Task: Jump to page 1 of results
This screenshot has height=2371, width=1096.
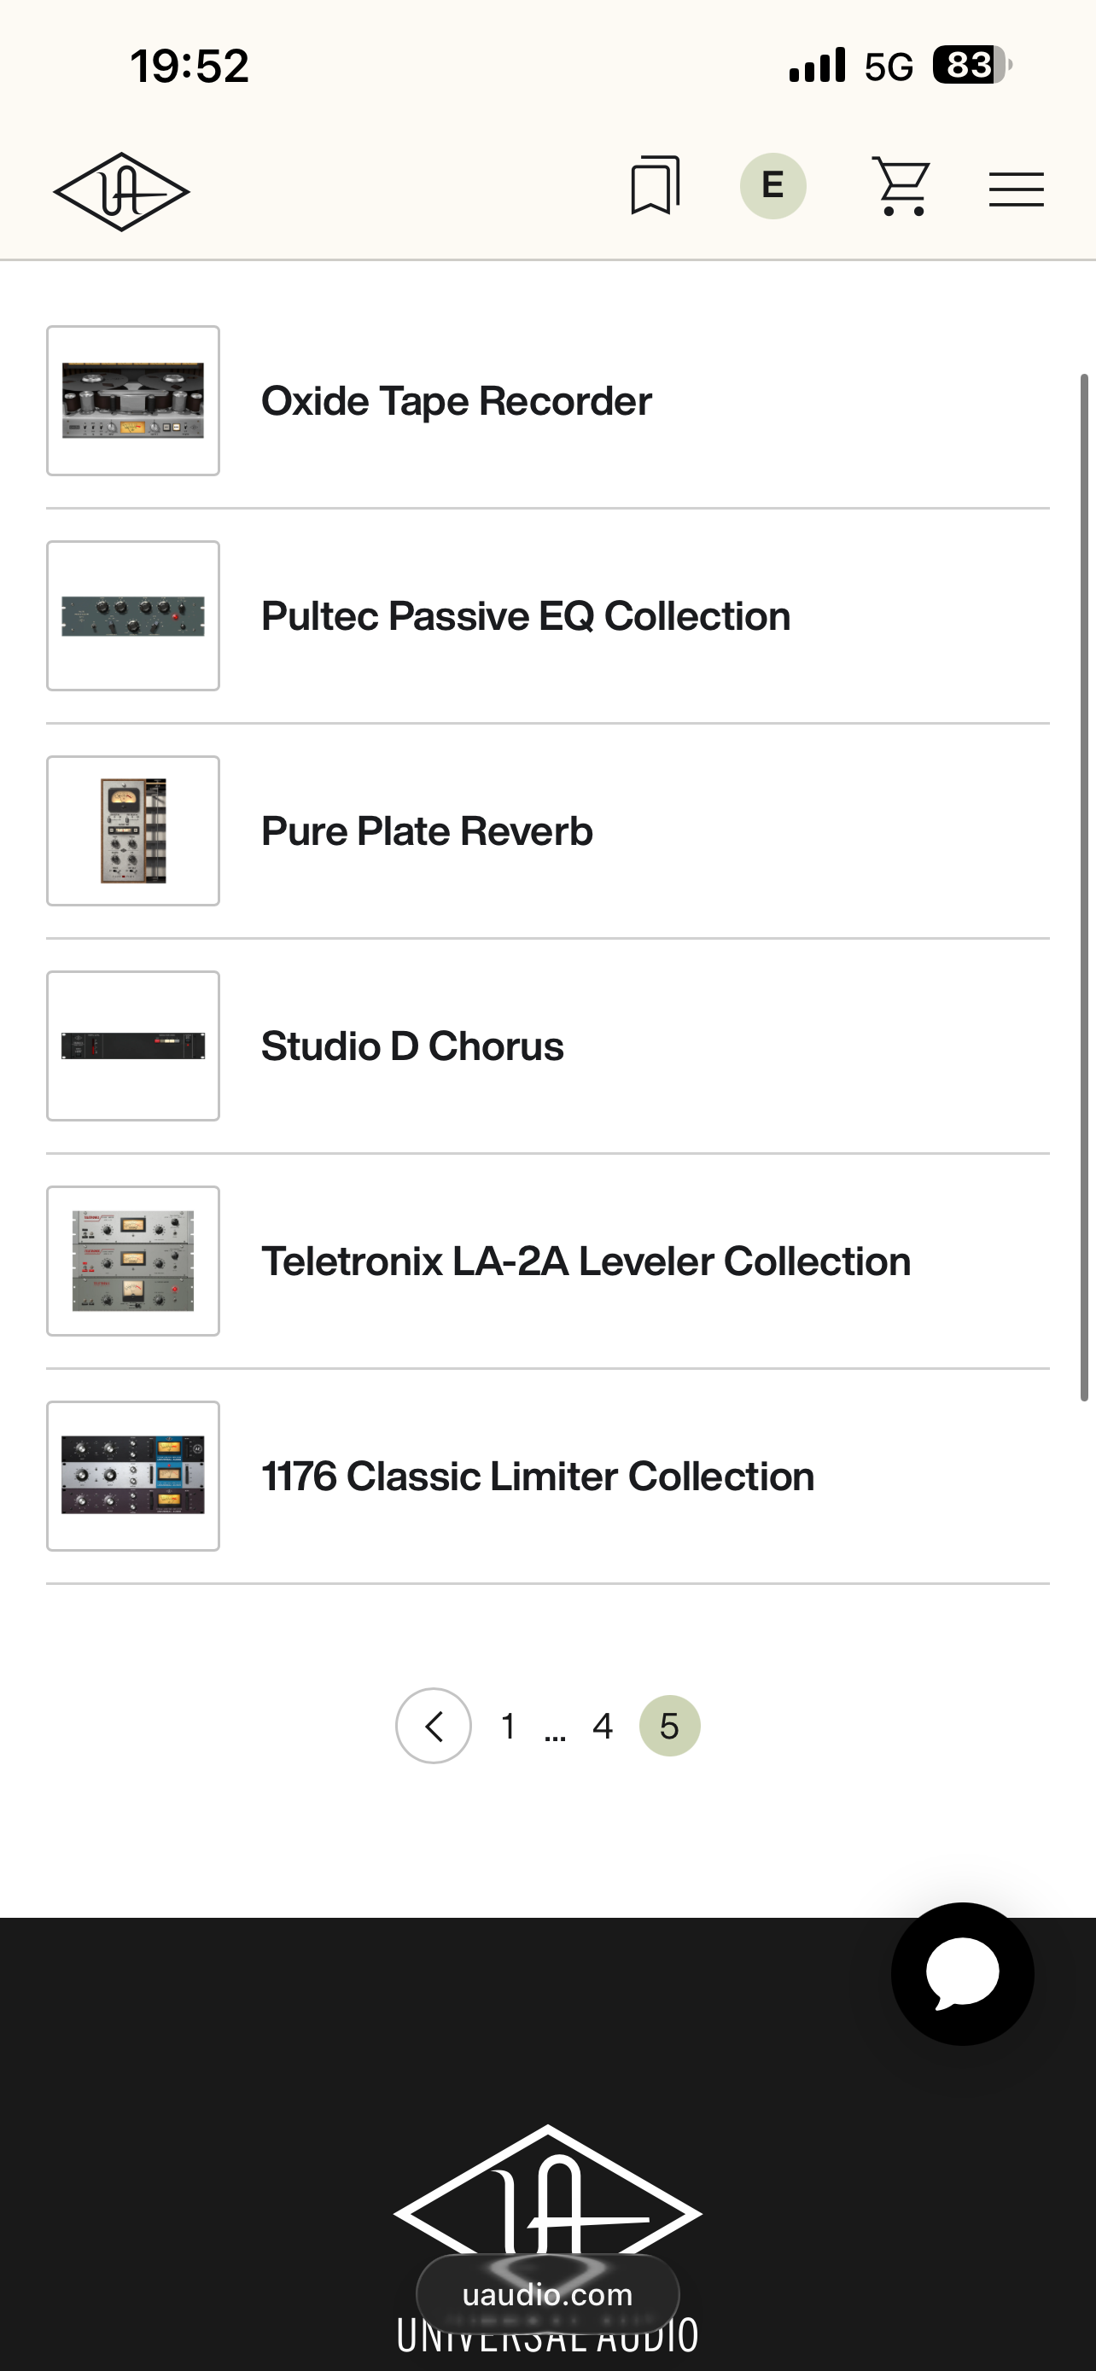Action: tap(508, 1727)
